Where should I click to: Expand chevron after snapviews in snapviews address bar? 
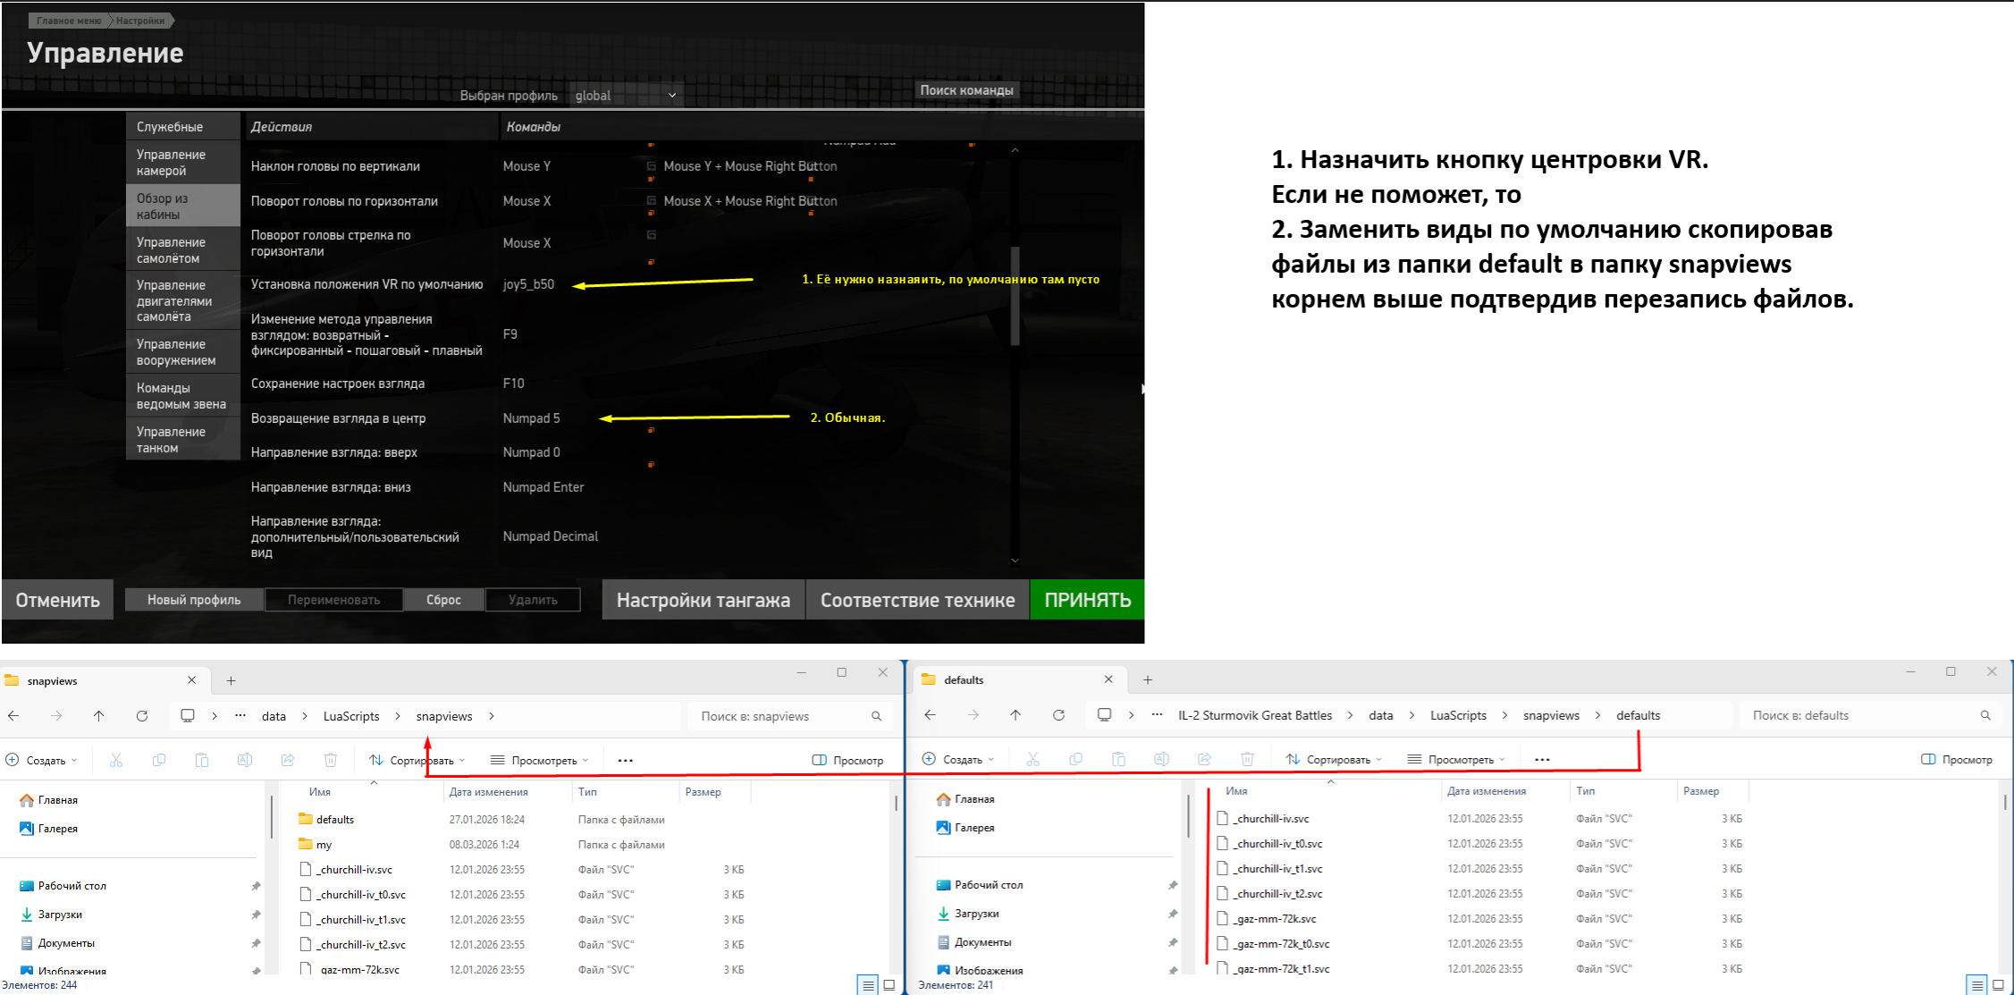pos(492,716)
